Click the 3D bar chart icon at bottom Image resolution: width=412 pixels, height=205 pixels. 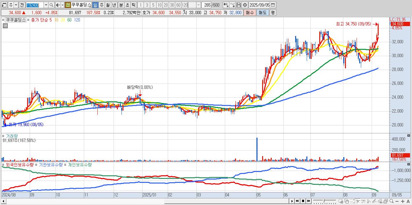[380, 201]
